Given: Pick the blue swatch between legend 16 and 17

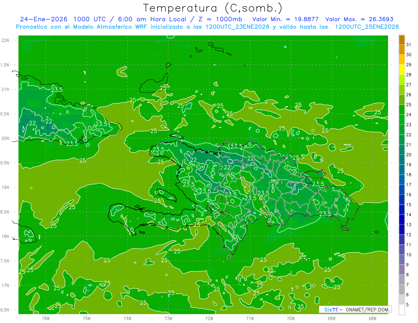Looking at the screenshot, I should [x=402, y=190].
